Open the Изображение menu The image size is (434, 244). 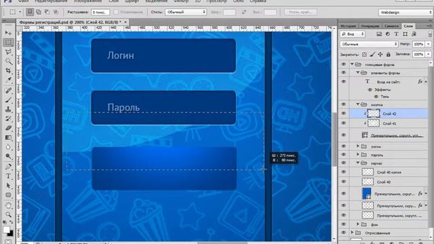click(x=88, y=1)
